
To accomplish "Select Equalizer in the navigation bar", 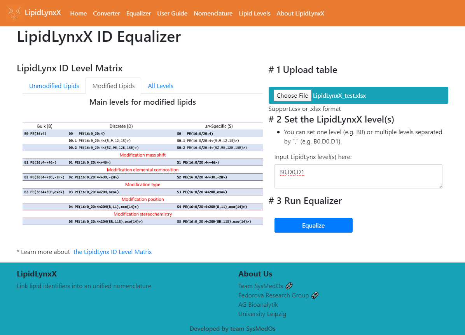I will (x=138, y=13).
